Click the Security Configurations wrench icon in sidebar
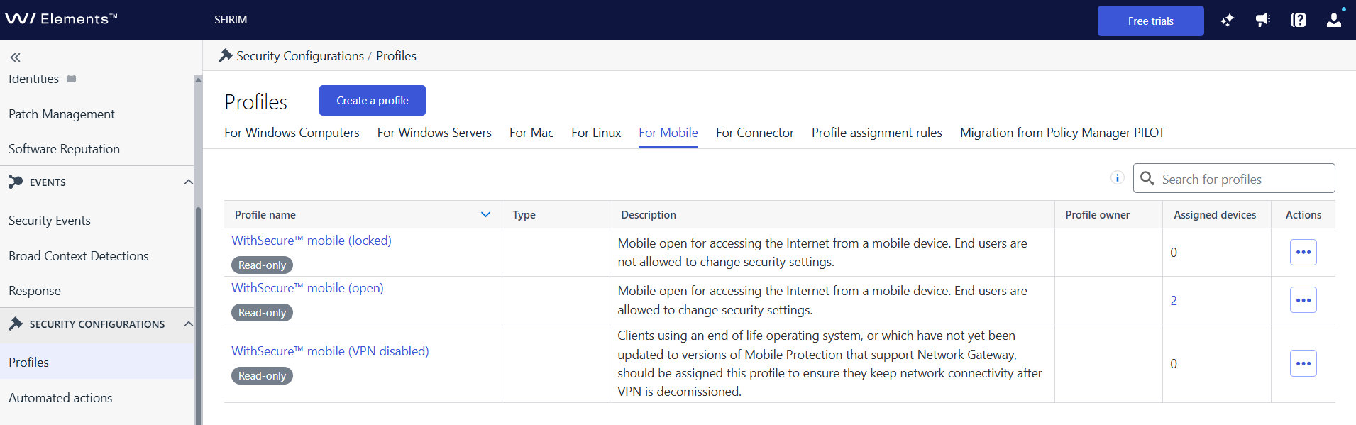 point(16,324)
